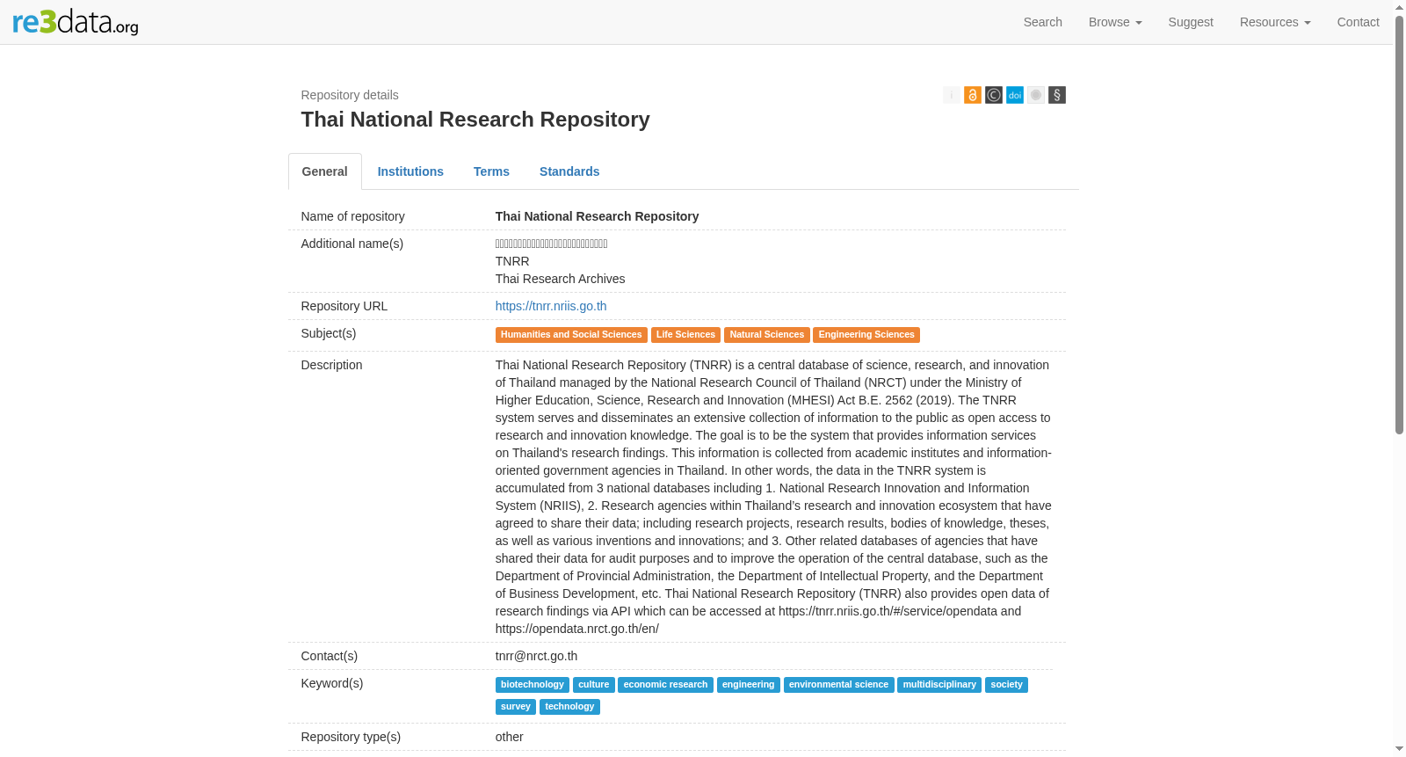The image size is (1406, 757).
Task: Click the additional name 'Thai Research Archives'
Action: point(560,279)
